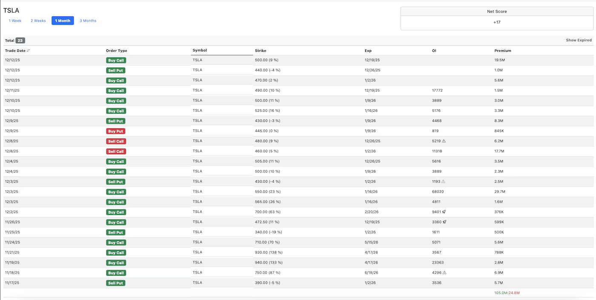This screenshot has height=300, width=596.
Task: Click the Symbol column header
Action: pyautogui.click(x=200, y=50)
